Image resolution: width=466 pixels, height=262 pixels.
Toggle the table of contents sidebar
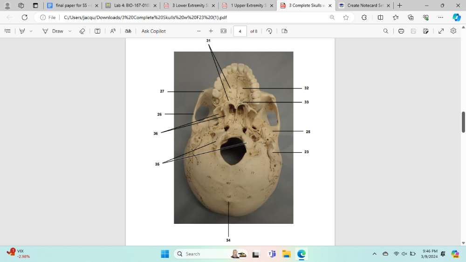pyautogui.click(x=7, y=31)
